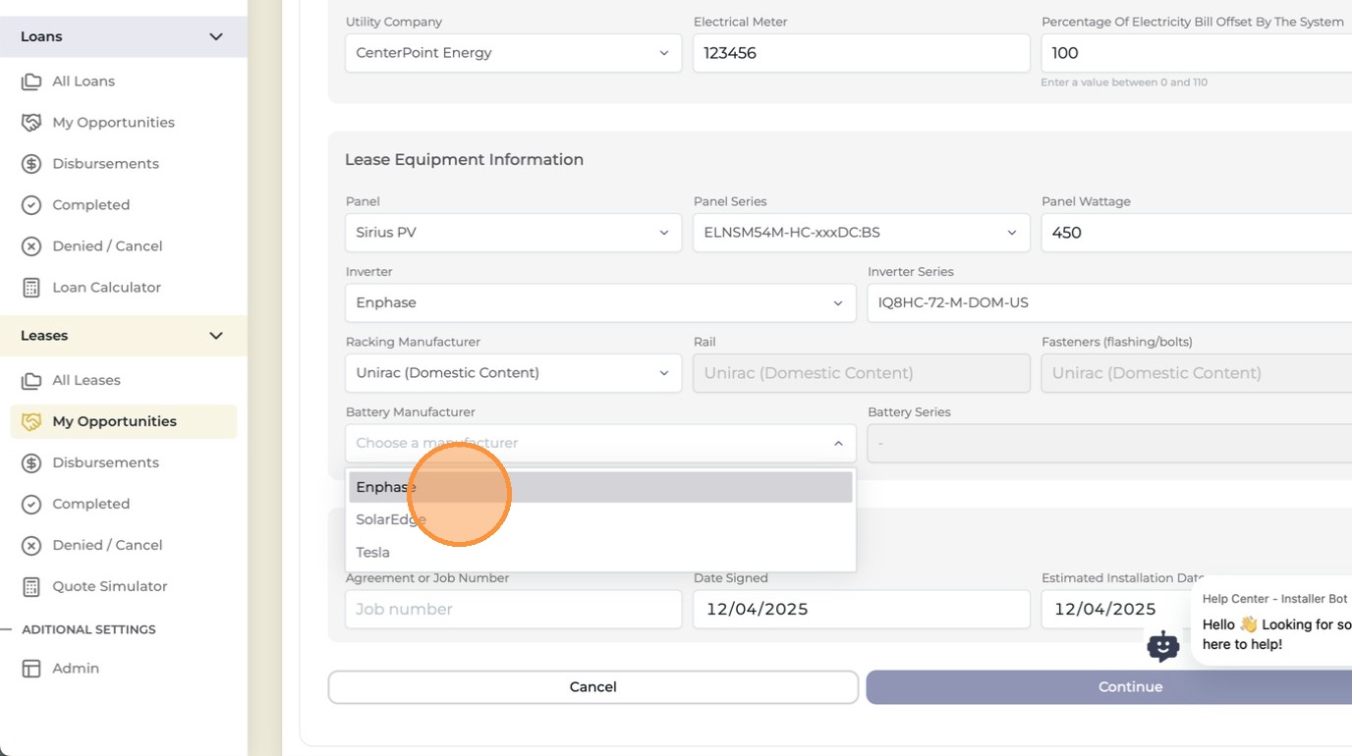Click the Agreement or Job Number field

[513, 609]
